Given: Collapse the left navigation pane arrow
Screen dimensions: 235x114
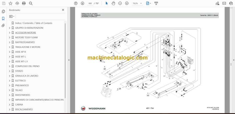Looking at the screenshot, I should pyautogui.click(x=69, y=60).
